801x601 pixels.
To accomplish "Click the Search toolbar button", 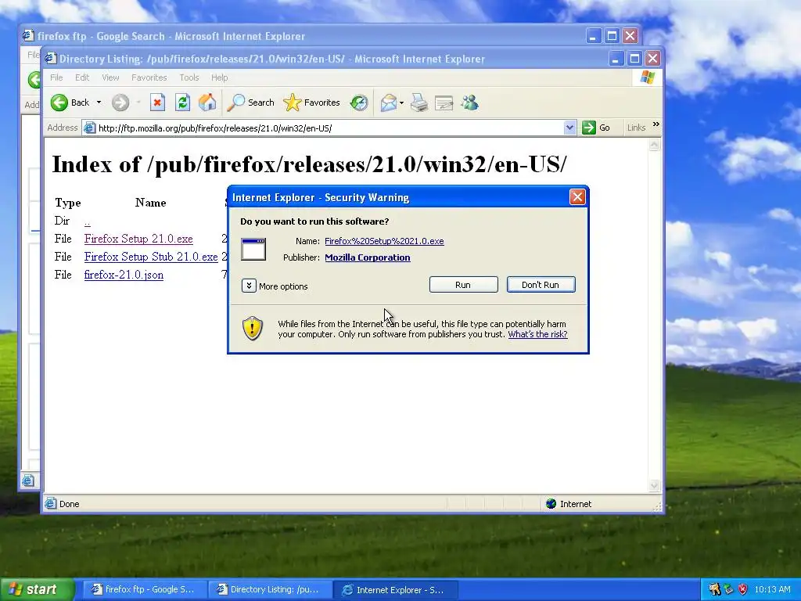I will [x=251, y=103].
